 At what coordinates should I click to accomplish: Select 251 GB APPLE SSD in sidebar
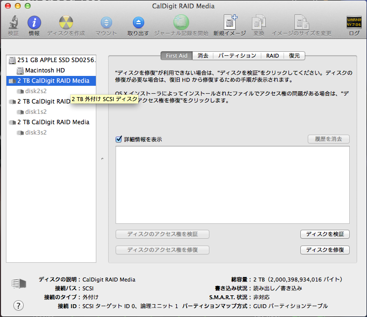coord(51,60)
